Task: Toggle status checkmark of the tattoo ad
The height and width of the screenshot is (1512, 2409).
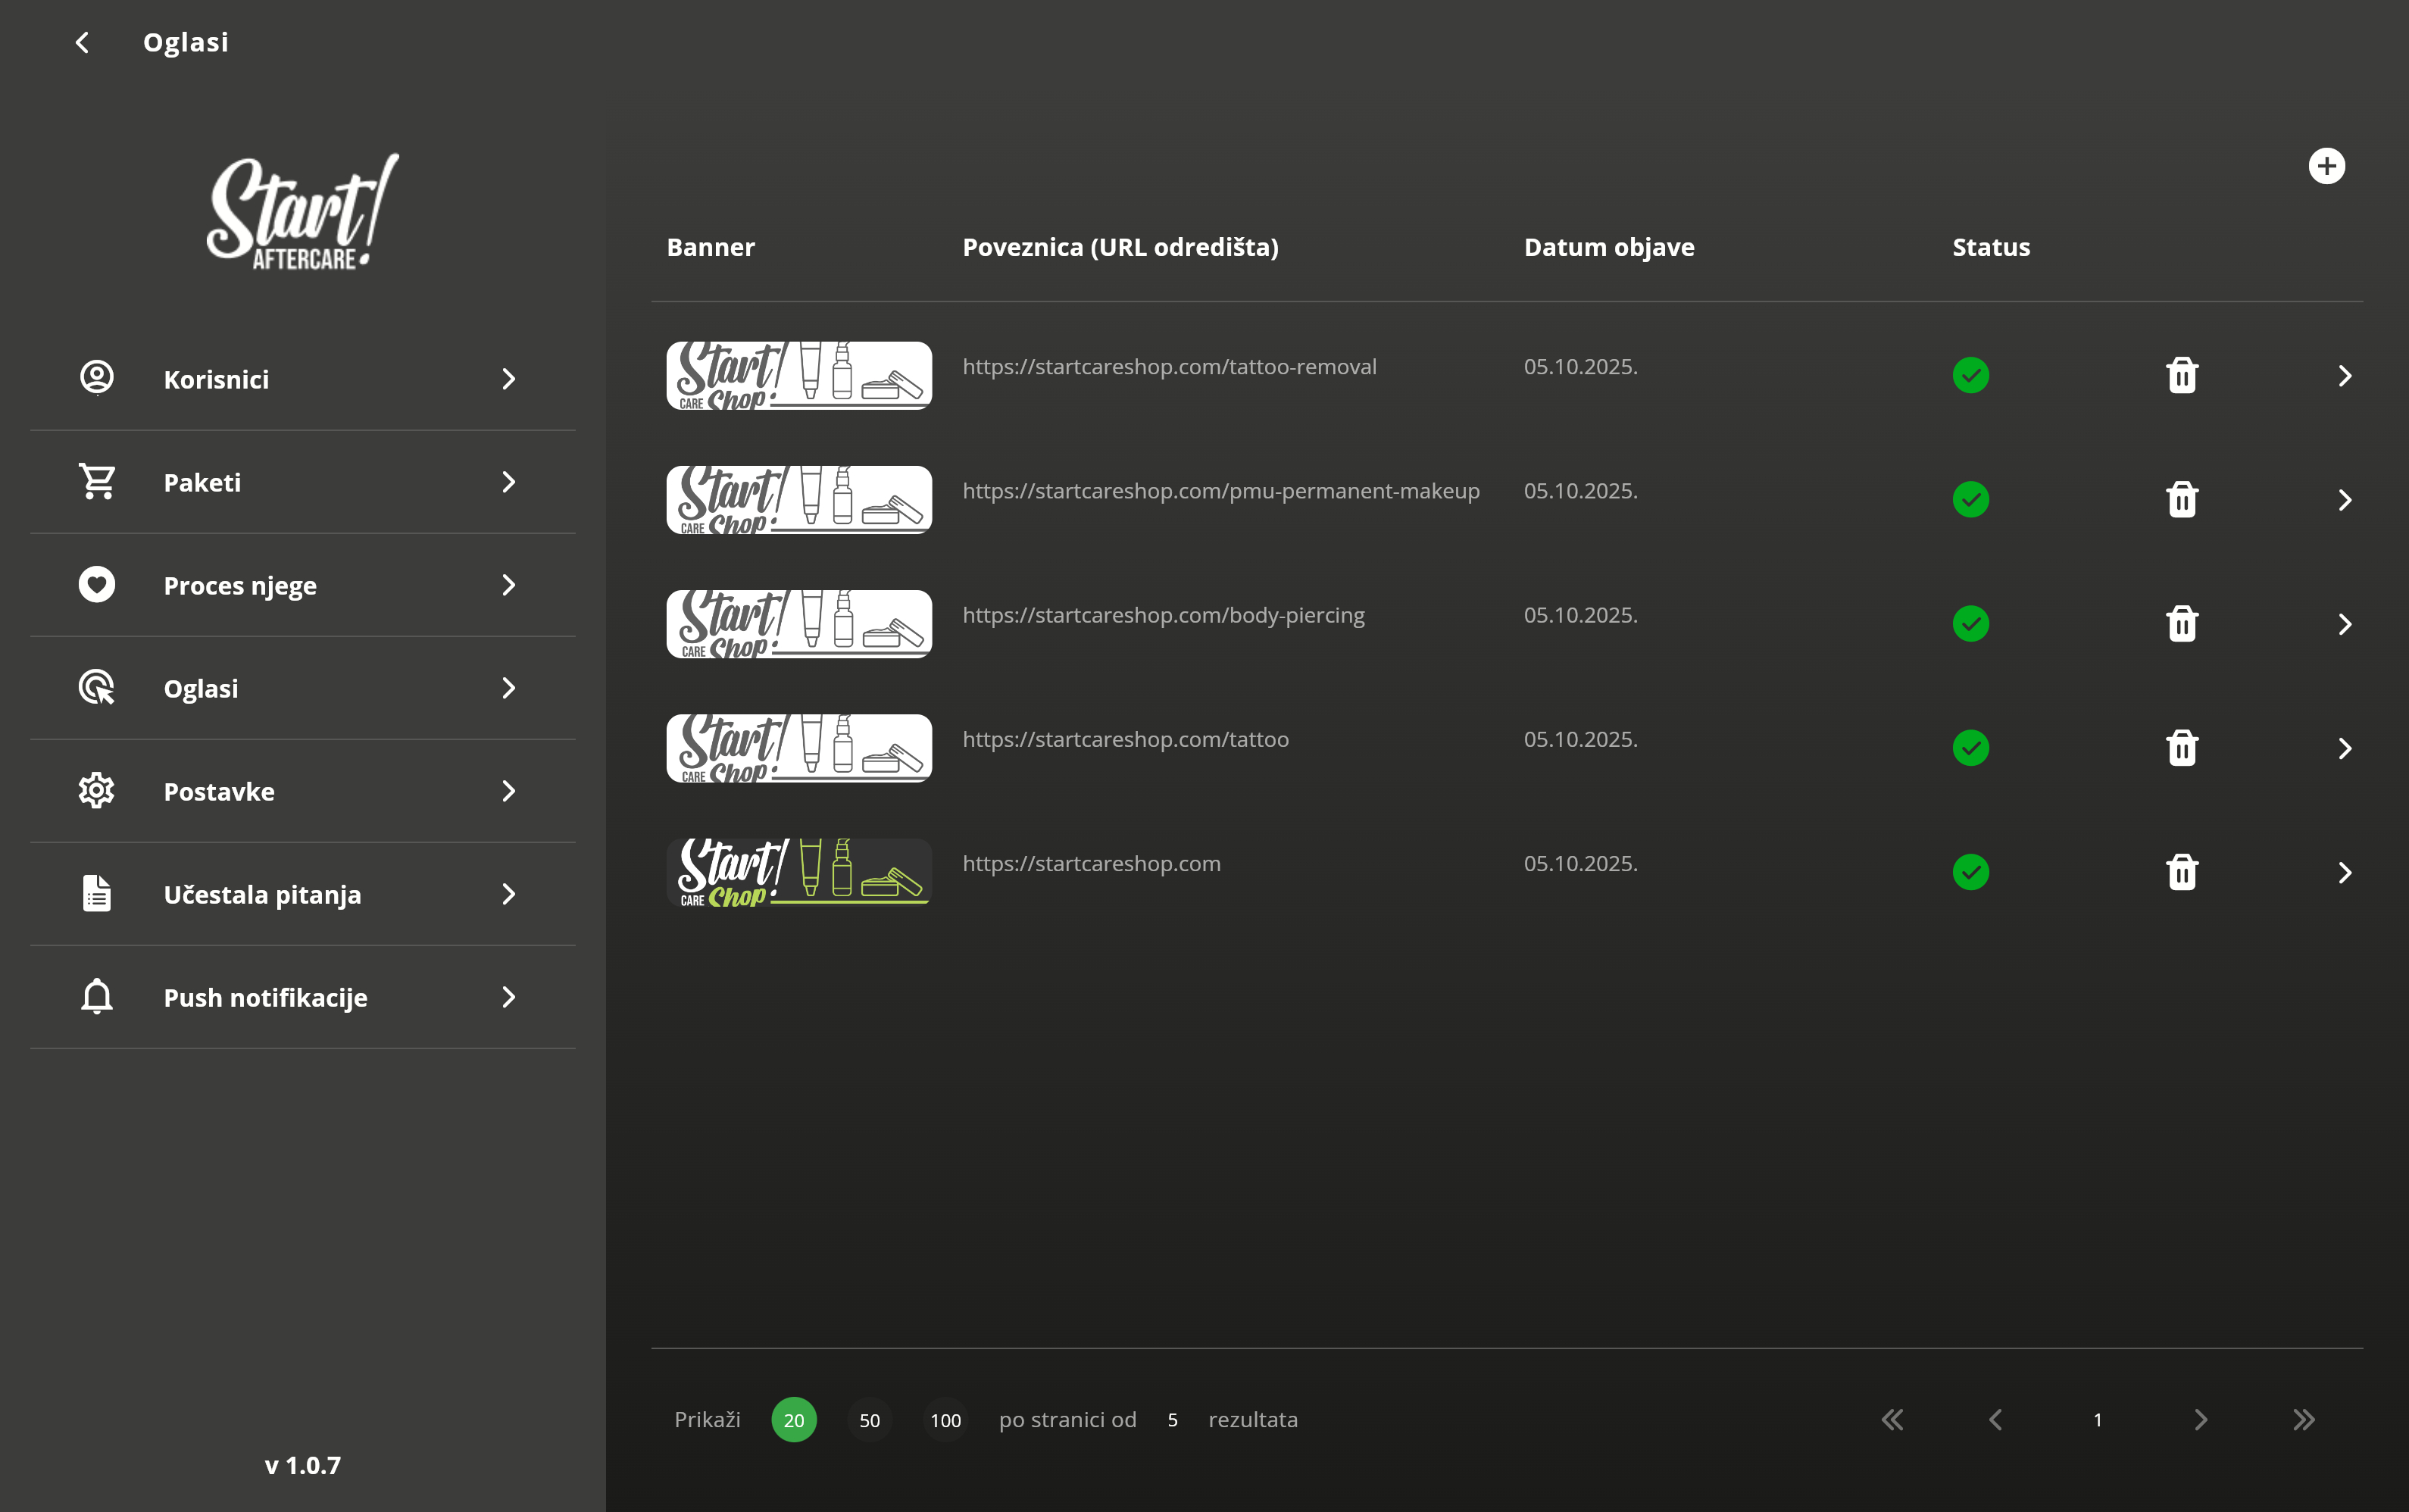Action: tap(1970, 748)
